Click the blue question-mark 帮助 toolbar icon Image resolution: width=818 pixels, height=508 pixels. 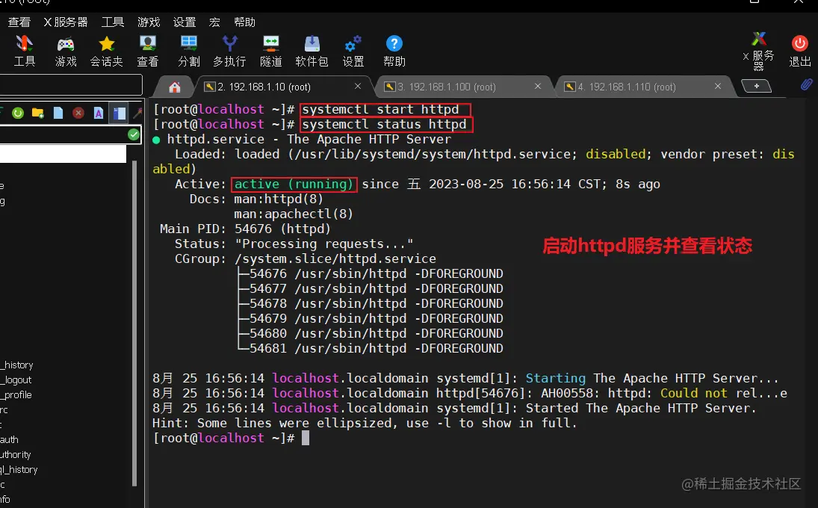tap(394, 51)
